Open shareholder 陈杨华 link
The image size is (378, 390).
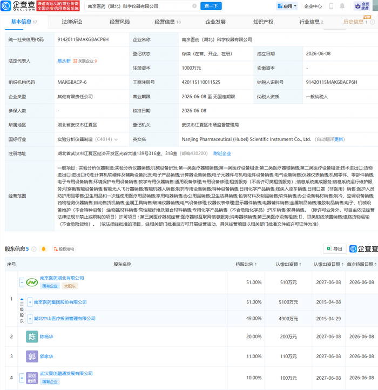click(x=46, y=337)
